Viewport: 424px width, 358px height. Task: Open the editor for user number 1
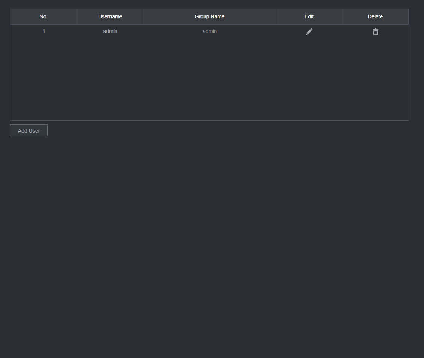click(309, 32)
